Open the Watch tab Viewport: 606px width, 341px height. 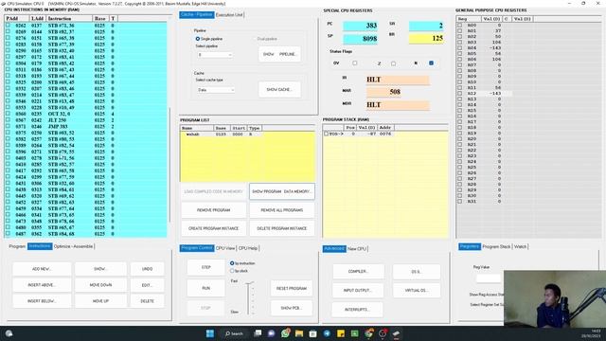(520, 246)
